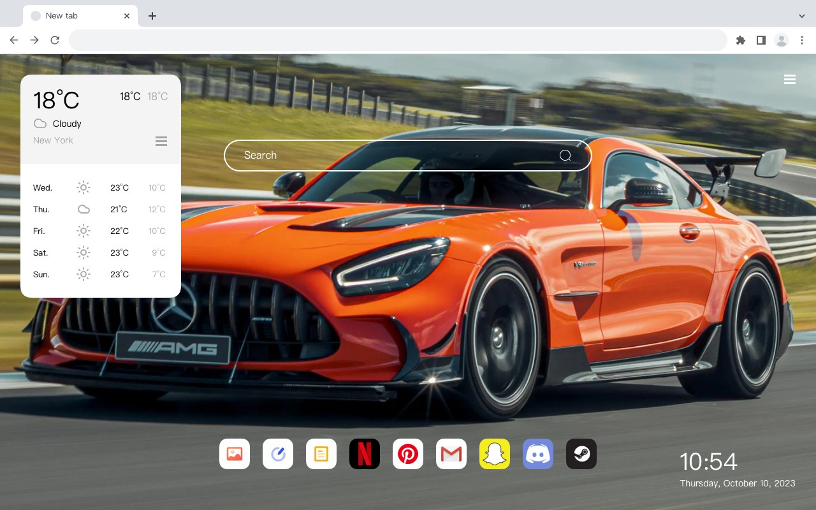Click the cloud icon in Thu. row
Screen dimensions: 816x510
(84, 209)
